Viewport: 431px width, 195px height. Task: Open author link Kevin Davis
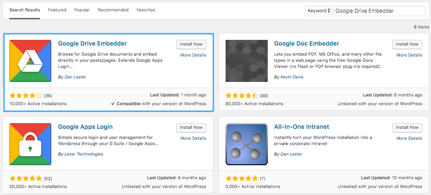(x=292, y=77)
